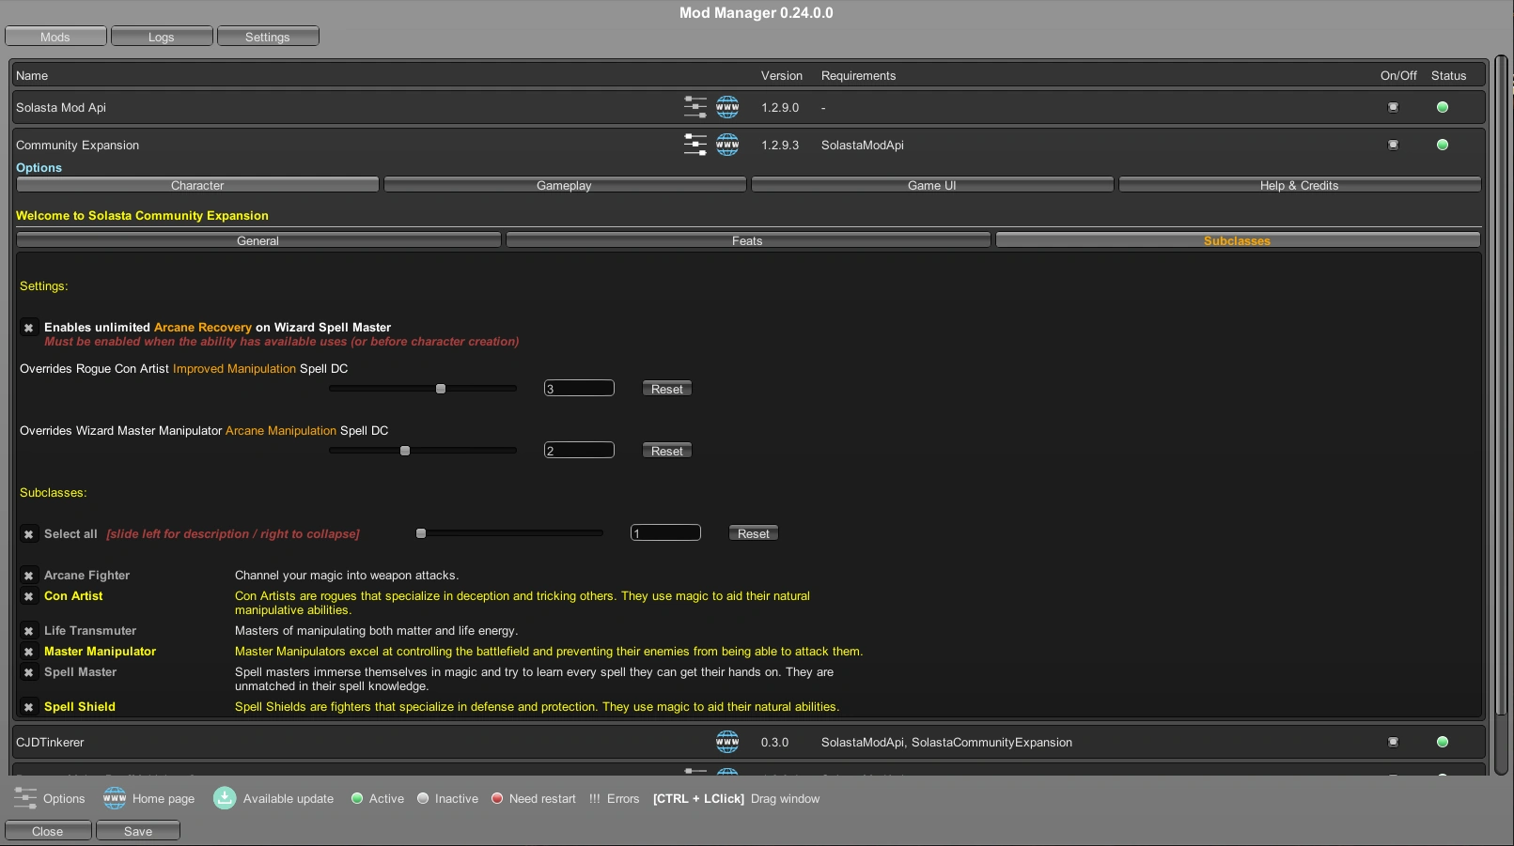This screenshot has height=846, width=1514.
Task: Click the Options legend sliders icon
Action: coord(25,798)
